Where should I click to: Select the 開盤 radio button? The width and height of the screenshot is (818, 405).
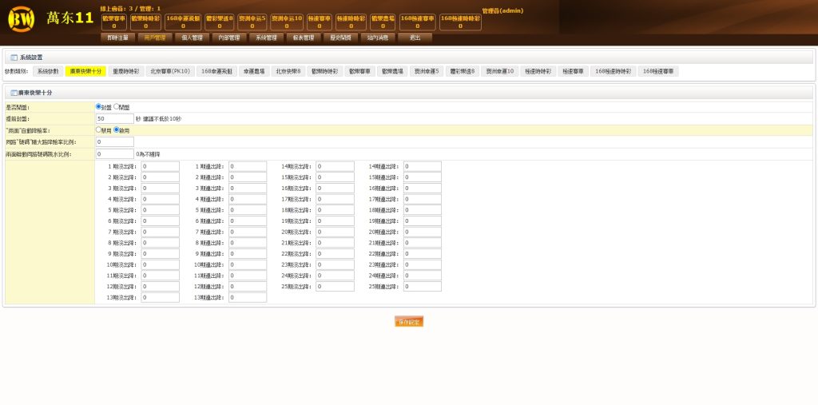pos(116,106)
